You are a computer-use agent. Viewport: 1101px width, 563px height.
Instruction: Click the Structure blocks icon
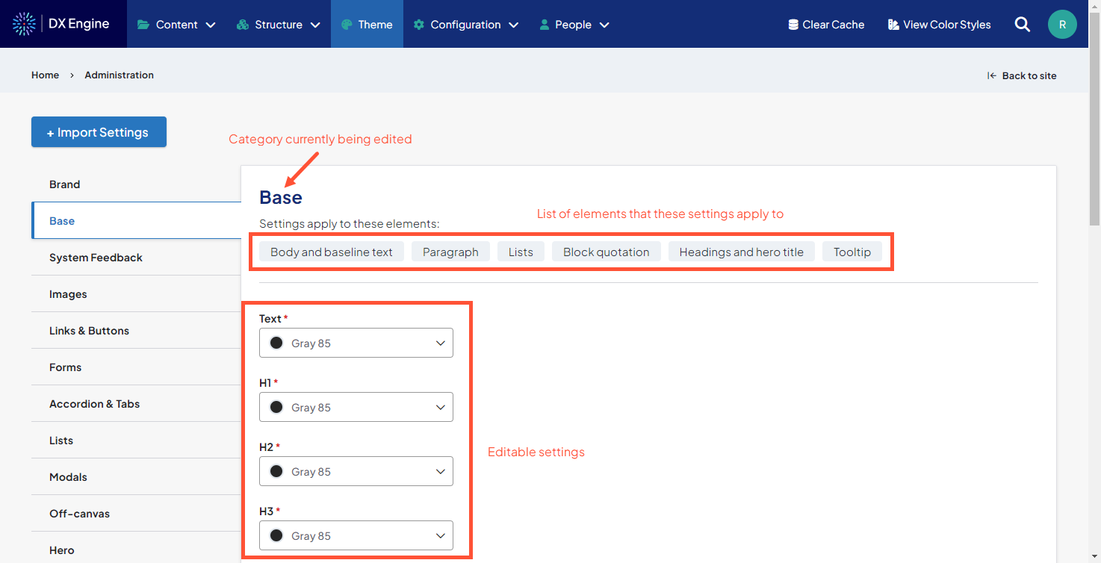point(242,25)
